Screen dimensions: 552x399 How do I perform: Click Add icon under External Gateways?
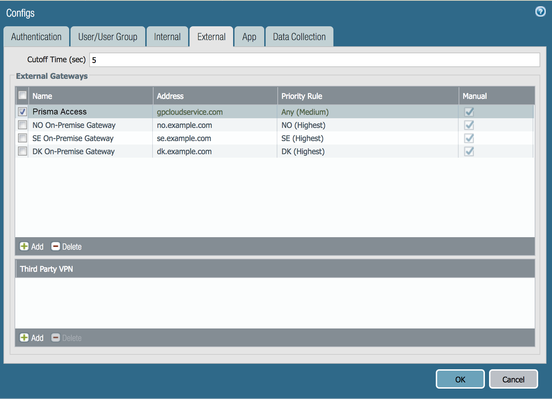tap(24, 246)
